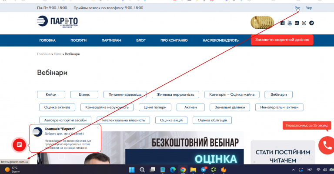
Task: Click the sync status tray icon
Action: click(301, 170)
